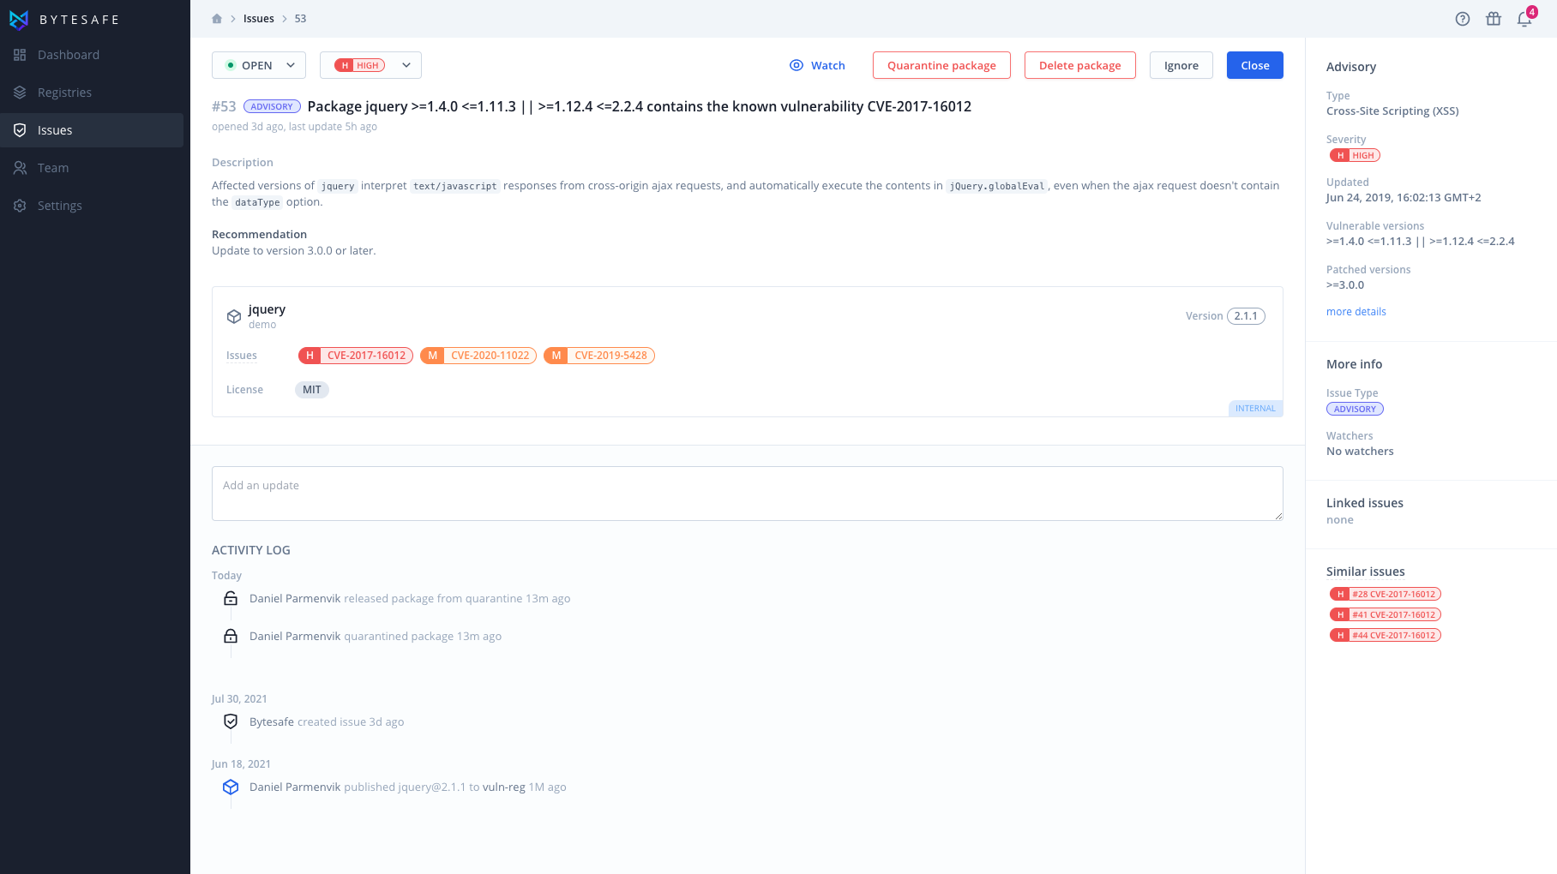The width and height of the screenshot is (1557, 874).
Task: Click the Ignore button
Action: [1181, 65]
